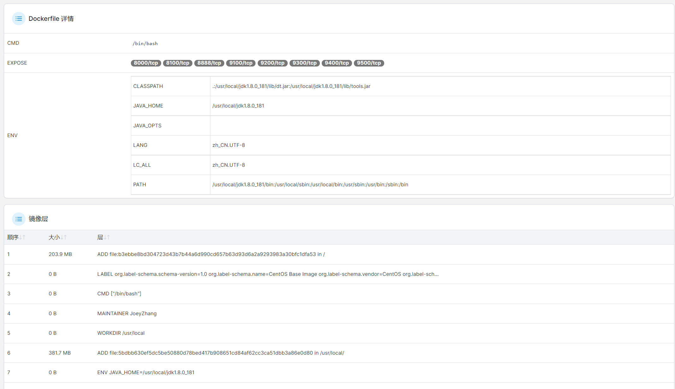Sort layers by order column arrows
The image size is (675, 389).
tap(22, 237)
